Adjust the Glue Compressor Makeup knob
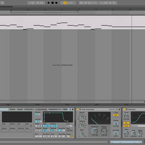This screenshot has height=145, width=145. [x=104, y=131]
